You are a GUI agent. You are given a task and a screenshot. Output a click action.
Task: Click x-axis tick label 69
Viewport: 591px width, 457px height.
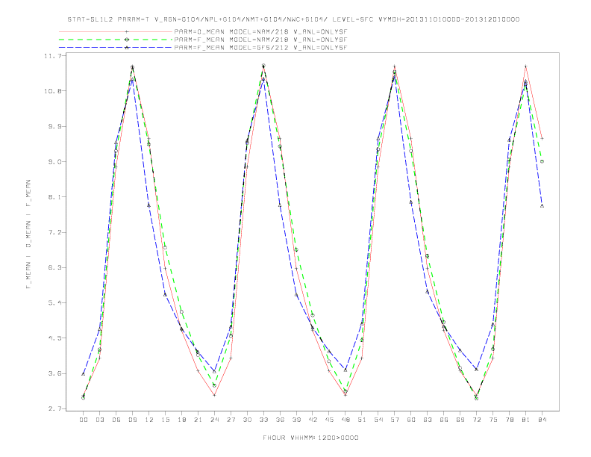[460, 420]
